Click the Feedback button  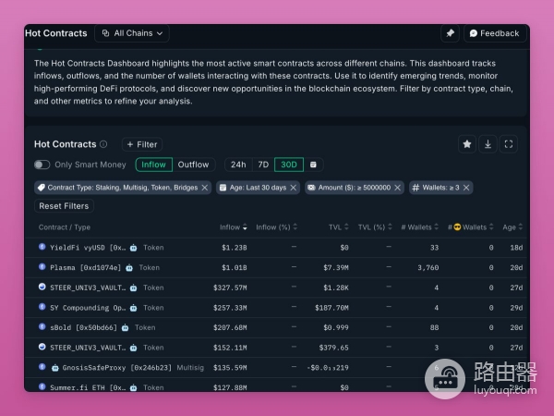494,33
